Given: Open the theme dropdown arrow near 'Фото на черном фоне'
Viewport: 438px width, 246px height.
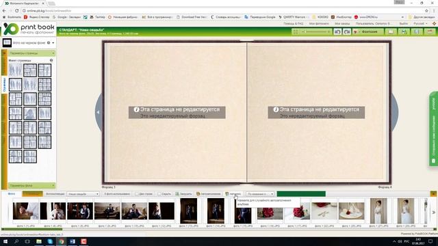Looking at the screenshot, I should (x=53, y=42).
